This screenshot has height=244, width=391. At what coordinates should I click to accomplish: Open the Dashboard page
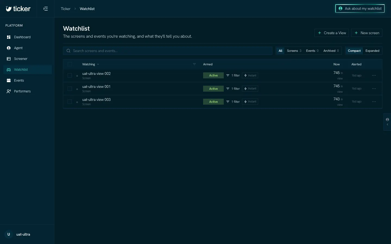[x=27, y=37]
